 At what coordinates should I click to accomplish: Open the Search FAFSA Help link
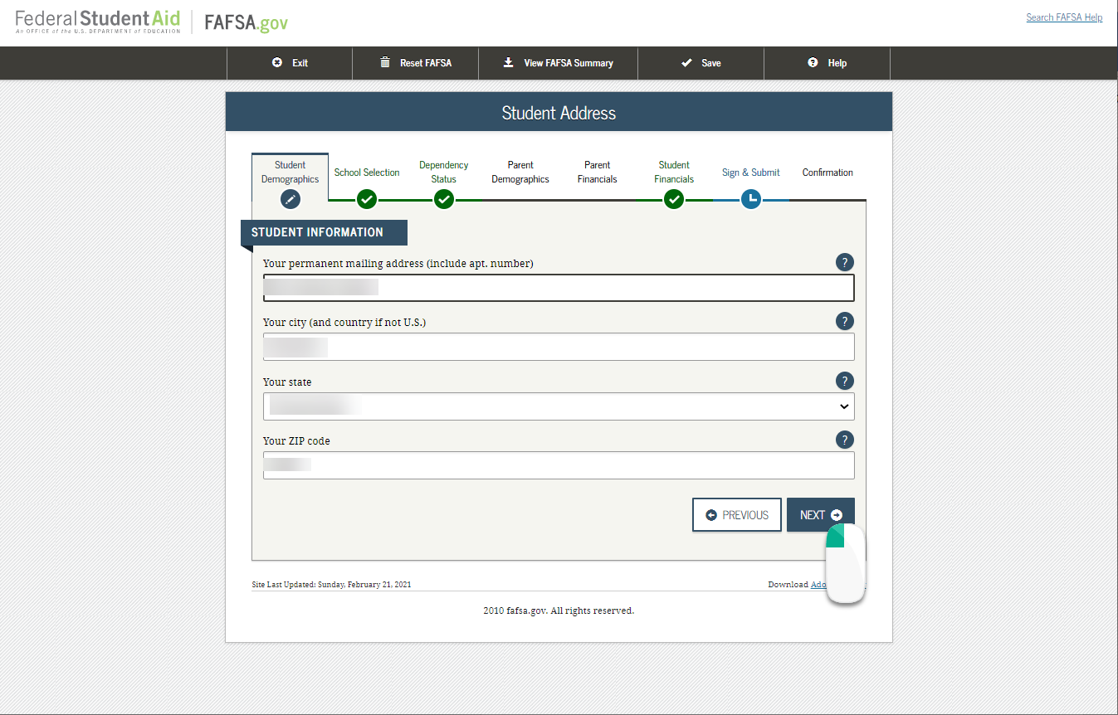coord(1064,17)
